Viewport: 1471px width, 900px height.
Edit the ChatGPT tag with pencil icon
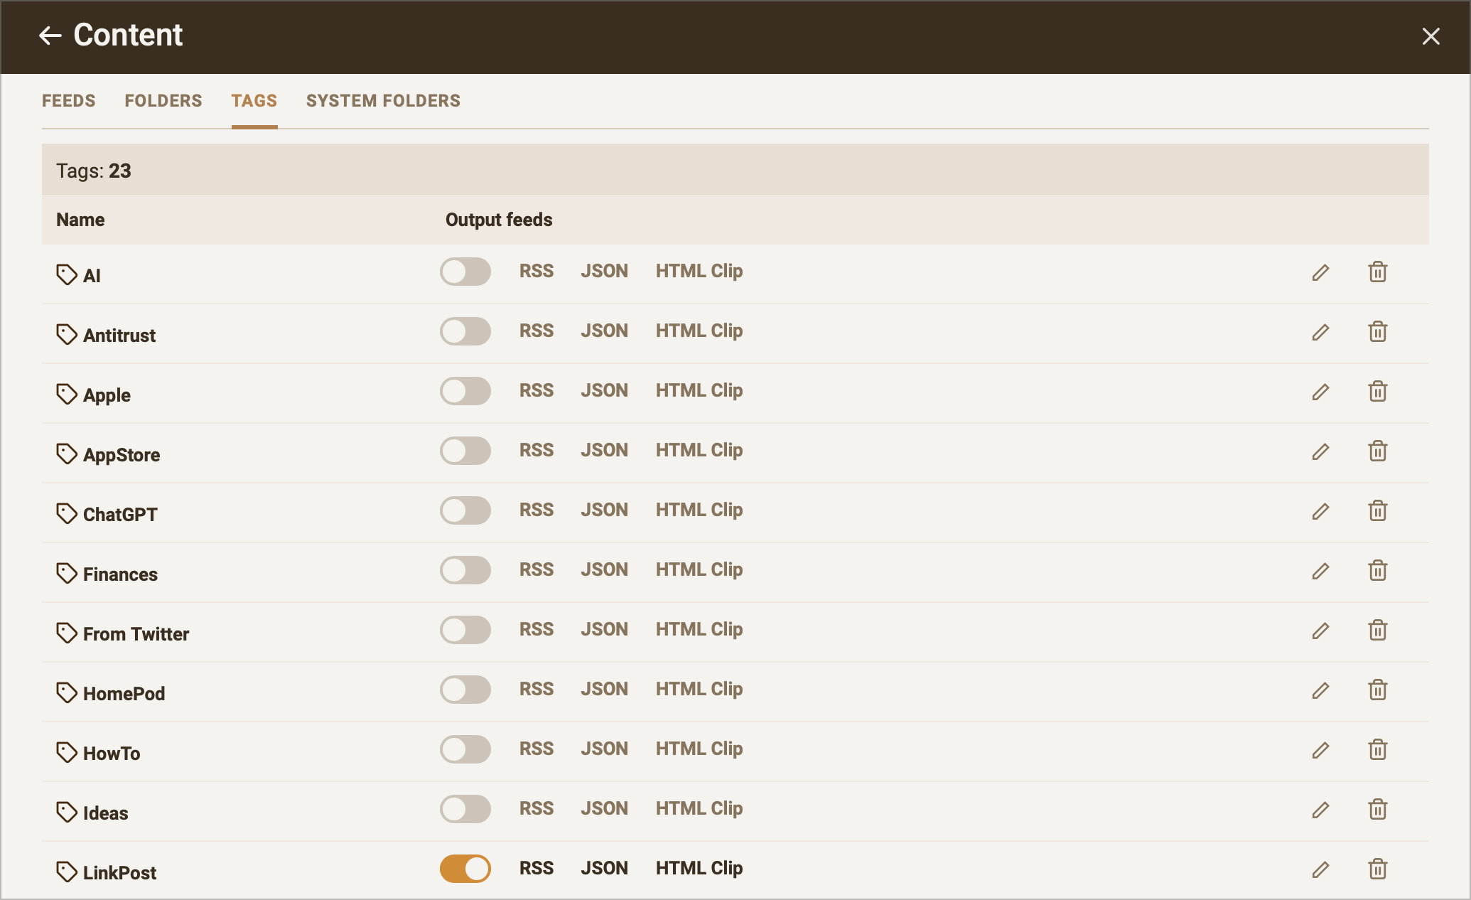click(1320, 511)
